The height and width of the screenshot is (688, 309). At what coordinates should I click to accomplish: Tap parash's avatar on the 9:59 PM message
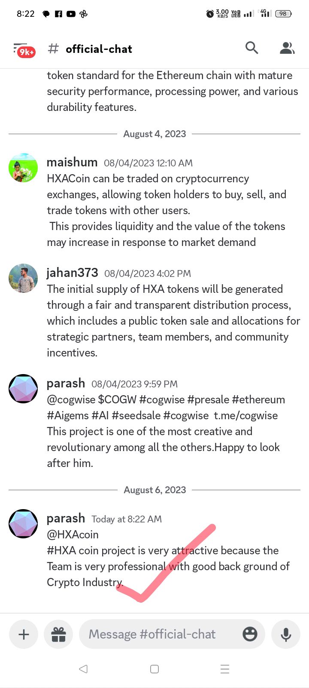[x=23, y=389]
